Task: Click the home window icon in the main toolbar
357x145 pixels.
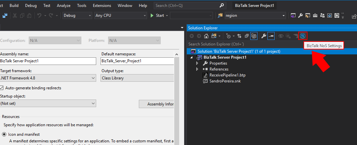Action: point(330,16)
